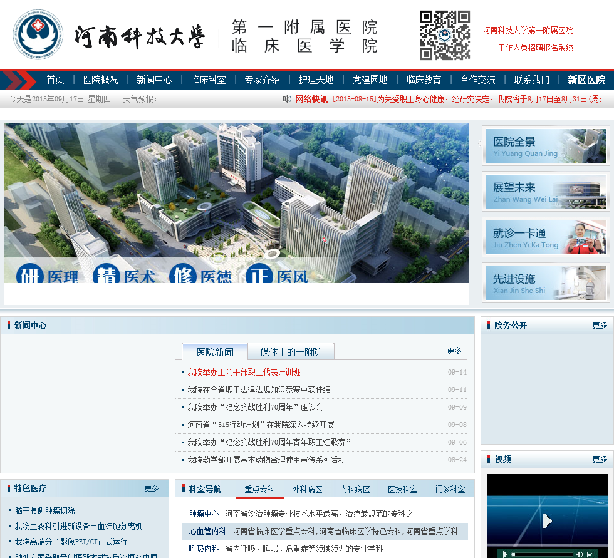Open the 先进设施 banner thumbnail

[x=546, y=283]
